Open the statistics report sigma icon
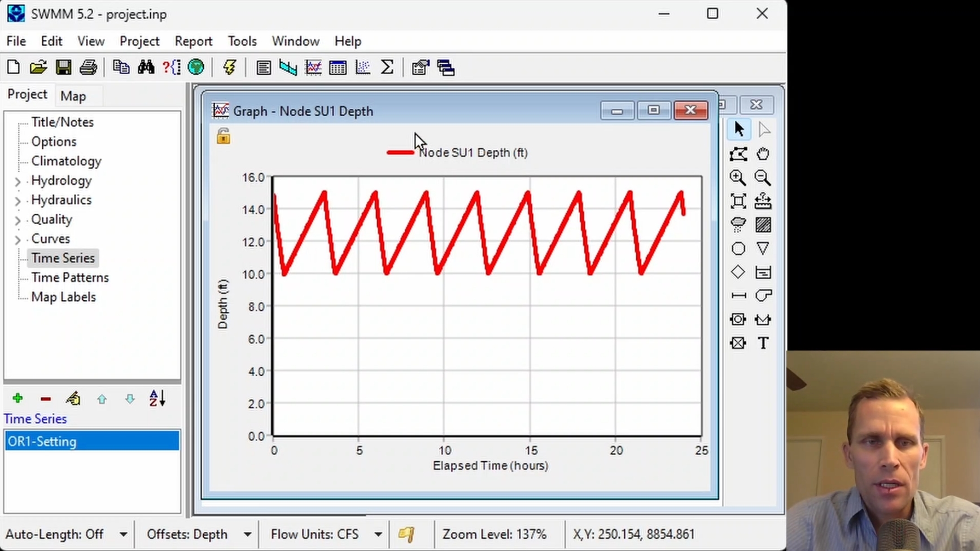The width and height of the screenshot is (980, 551). 387,68
